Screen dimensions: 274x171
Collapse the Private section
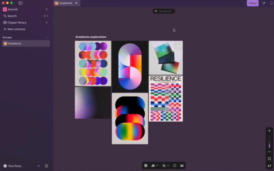tap(48, 37)
